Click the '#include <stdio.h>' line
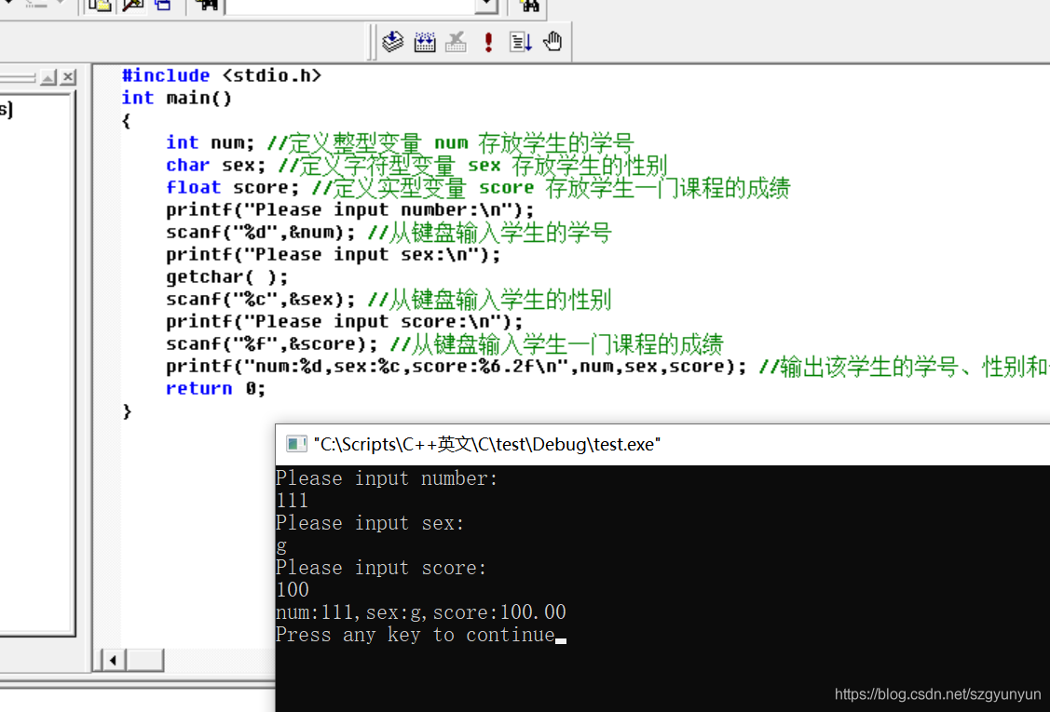Screen dimensions: 1050x712 (x=222, y=75)
